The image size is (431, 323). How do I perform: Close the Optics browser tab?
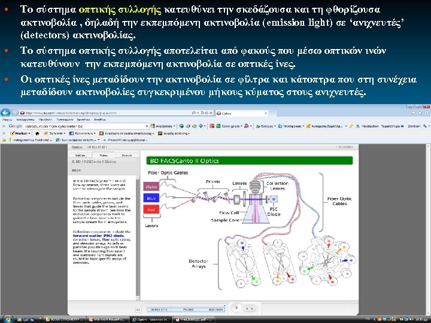(x=266, y=113)
